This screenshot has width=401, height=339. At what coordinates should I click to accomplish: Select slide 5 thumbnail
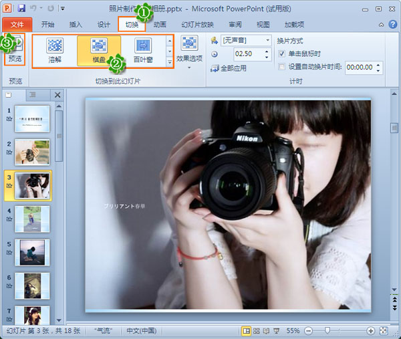(32, 253)
